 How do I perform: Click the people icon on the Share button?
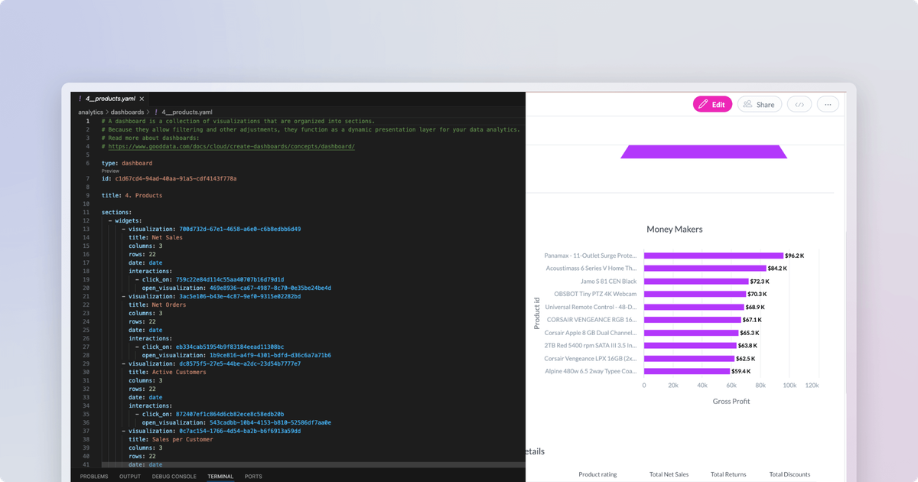[748, 104]
